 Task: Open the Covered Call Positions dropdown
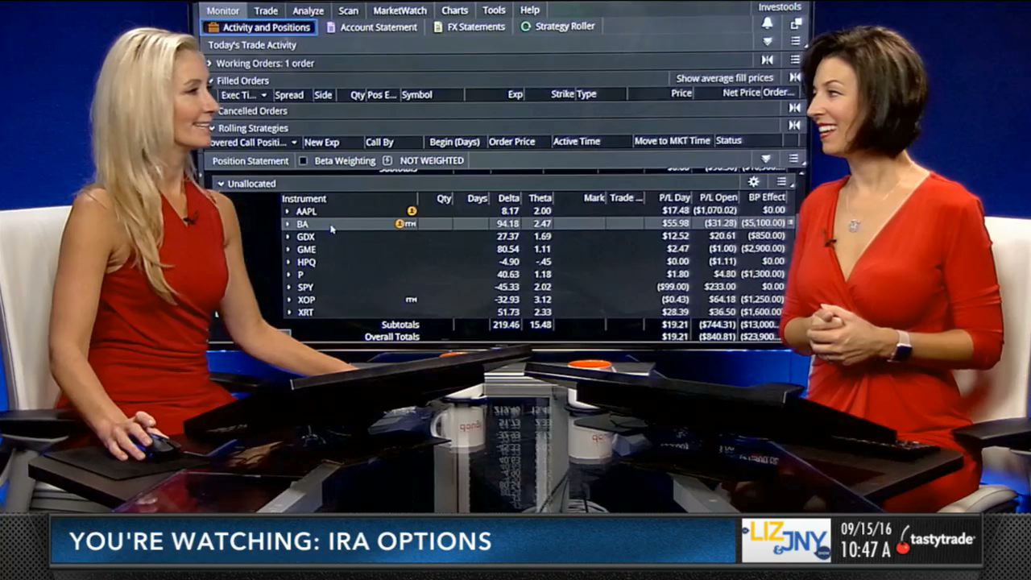(x=294, y=143)
